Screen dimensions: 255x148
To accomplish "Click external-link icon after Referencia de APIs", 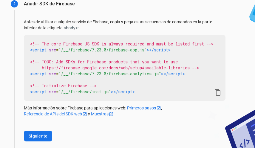I will tap(85, 114).
